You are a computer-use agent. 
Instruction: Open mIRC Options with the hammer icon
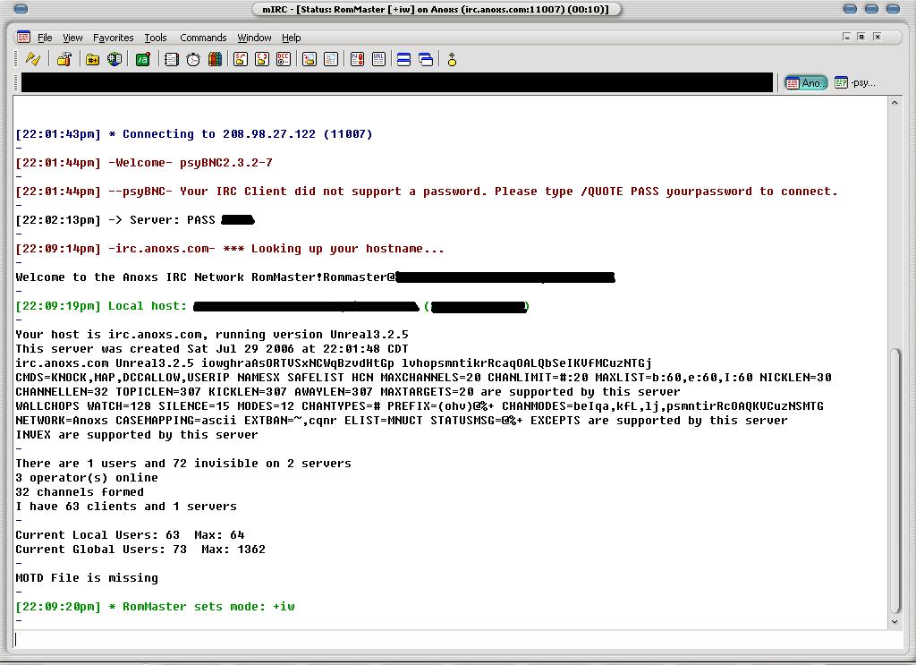coord(64,59)
